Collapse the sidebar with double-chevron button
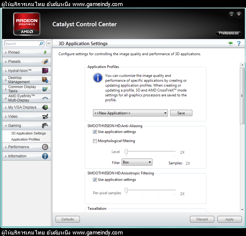The image size is (246, 236). tap(49, 43)
